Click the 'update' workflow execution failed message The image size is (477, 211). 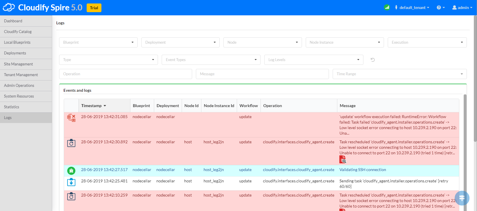tap(398, 125)
